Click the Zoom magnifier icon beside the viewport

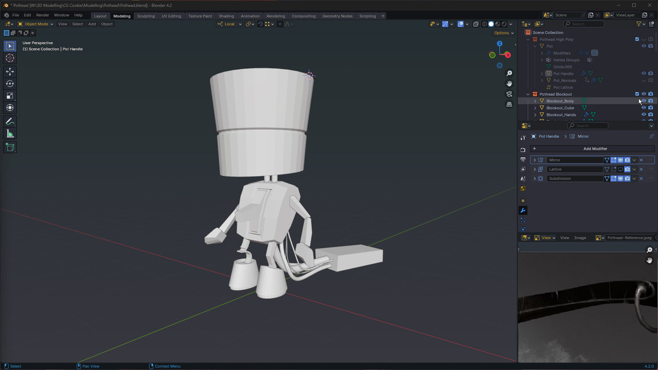coord(509,73)
